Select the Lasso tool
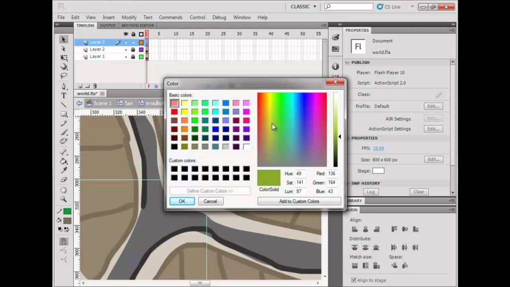The height and width of the screenshot is (287, 510). click(64, 76)
